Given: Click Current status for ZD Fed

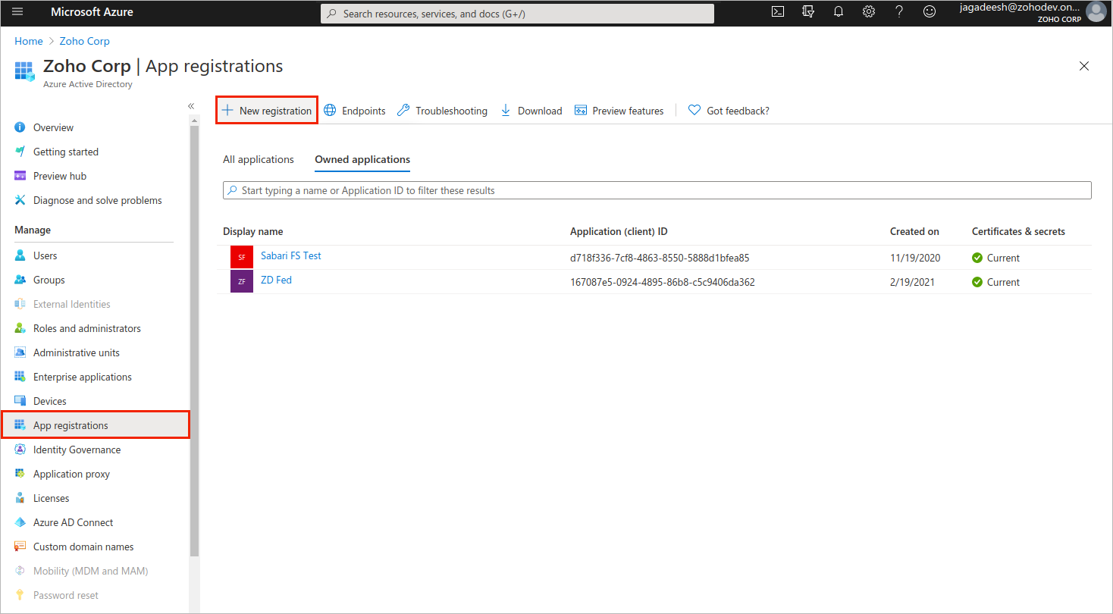Looking at the screenshot, I should 995,282.
